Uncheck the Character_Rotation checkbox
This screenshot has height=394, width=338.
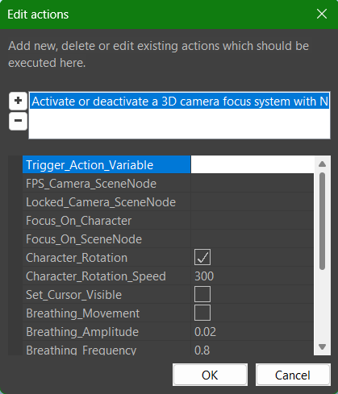pos(202,257)
